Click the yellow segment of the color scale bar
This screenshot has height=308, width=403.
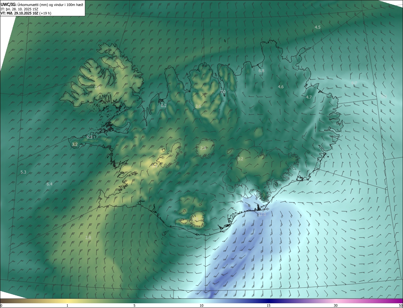click(x=68, y=301)
